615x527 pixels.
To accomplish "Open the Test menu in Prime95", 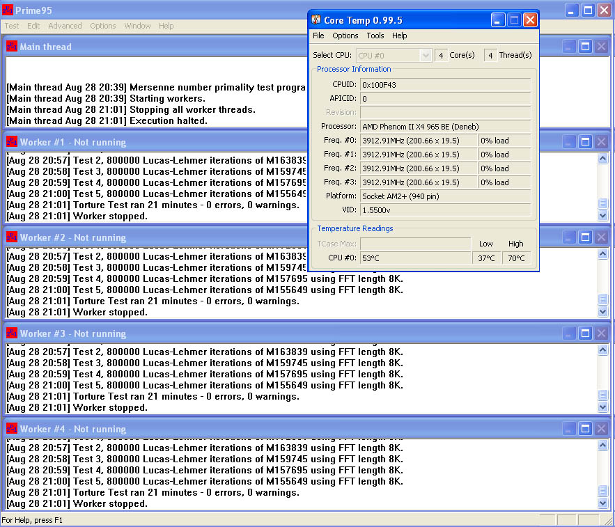I will point(12,26).
